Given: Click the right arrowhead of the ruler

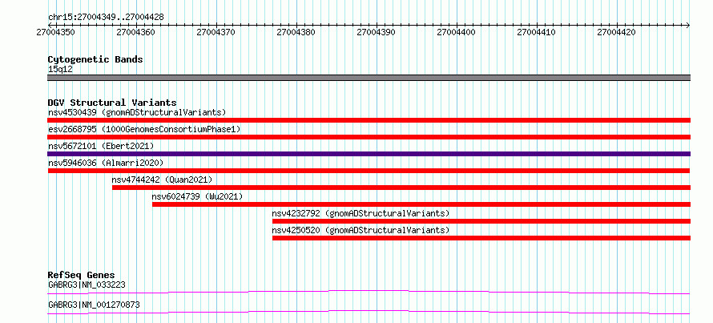Looking at the screenshot, I should point(688,25).
